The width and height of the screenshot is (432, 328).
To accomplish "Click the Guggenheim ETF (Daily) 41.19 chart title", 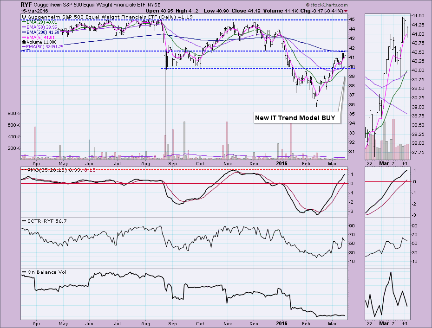I will 107,17.
